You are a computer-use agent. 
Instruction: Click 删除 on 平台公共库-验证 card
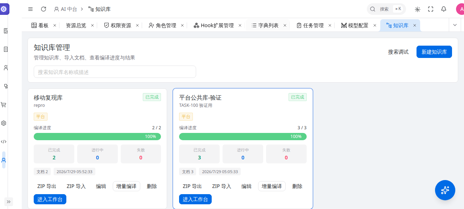(297, 186)
